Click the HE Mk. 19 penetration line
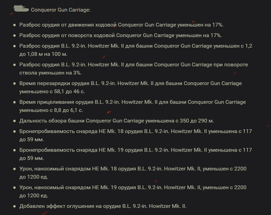This screenshot has height=215, width=271. point(135,154)
